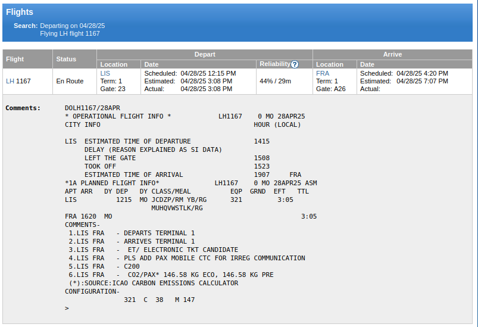Click the Comments: label

(x=23, y=108)
